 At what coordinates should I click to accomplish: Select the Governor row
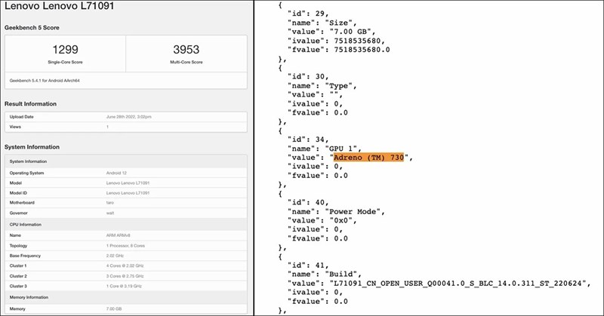pyautogui.click(x=125, y=213)
